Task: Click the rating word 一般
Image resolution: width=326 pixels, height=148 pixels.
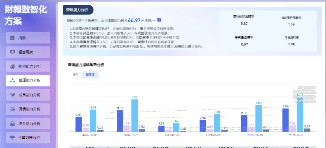Action: click(x=157, y=20)
